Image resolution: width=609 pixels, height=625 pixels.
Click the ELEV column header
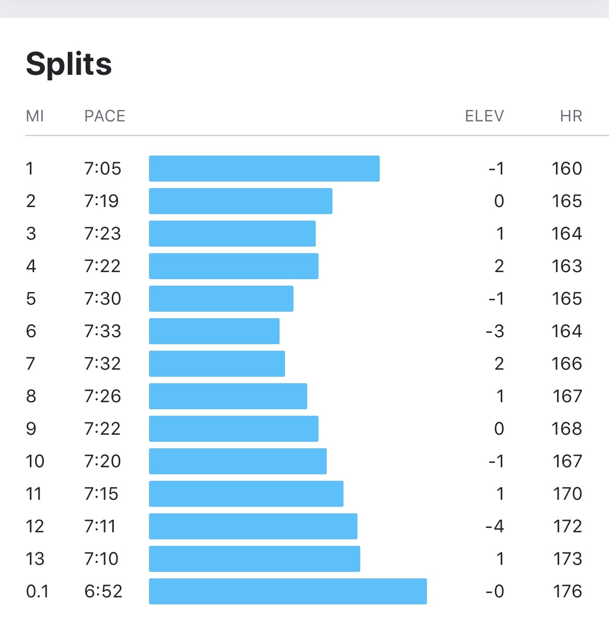click(484, 116)
